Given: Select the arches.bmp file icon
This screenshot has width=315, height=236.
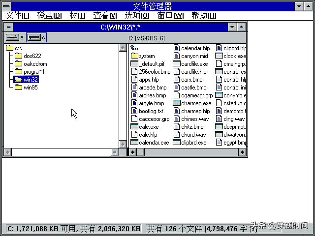Looking at the screenshot, I should point(134,95).
